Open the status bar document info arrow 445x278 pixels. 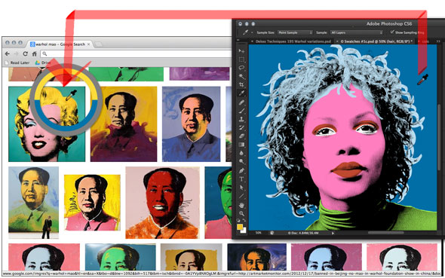(x=333, y=233)
